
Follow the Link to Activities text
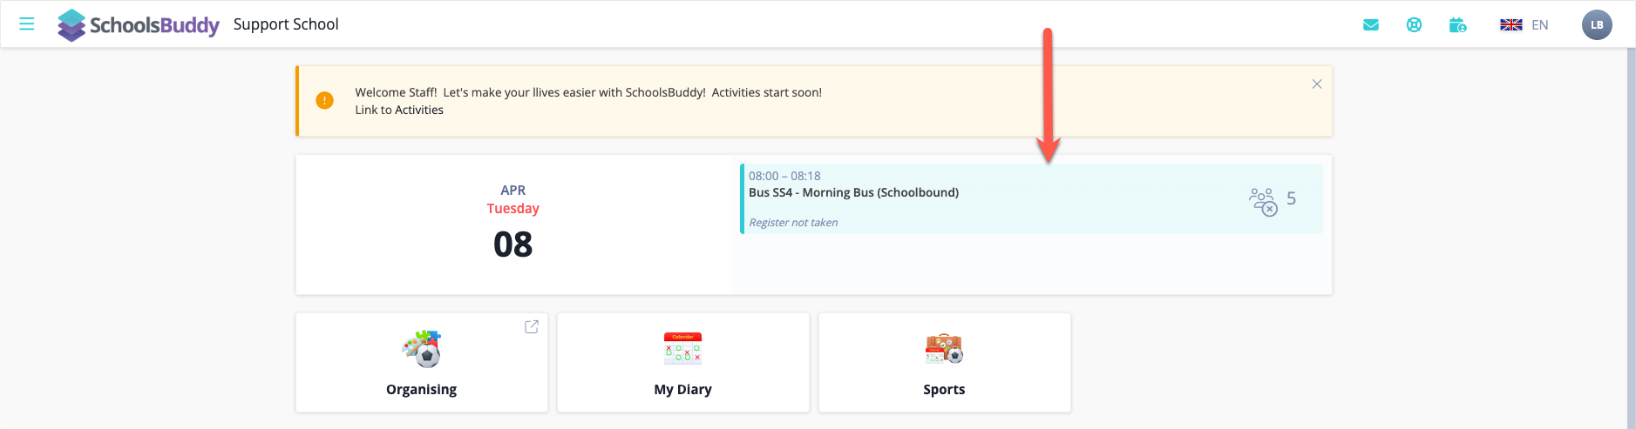(x=399, y=111)
